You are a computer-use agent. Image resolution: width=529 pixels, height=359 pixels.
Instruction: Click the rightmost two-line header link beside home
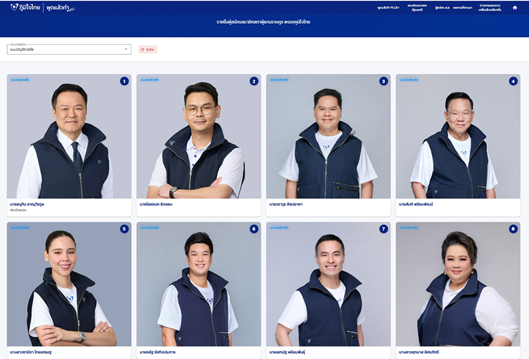pos(490,7)
